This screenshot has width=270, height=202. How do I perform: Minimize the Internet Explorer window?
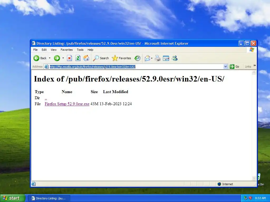(241, 43)
